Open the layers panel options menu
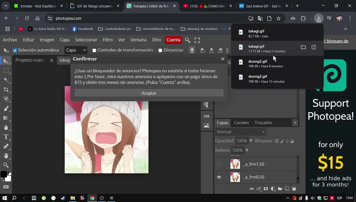This screenshot has width=356, height=202. (295, 123)
